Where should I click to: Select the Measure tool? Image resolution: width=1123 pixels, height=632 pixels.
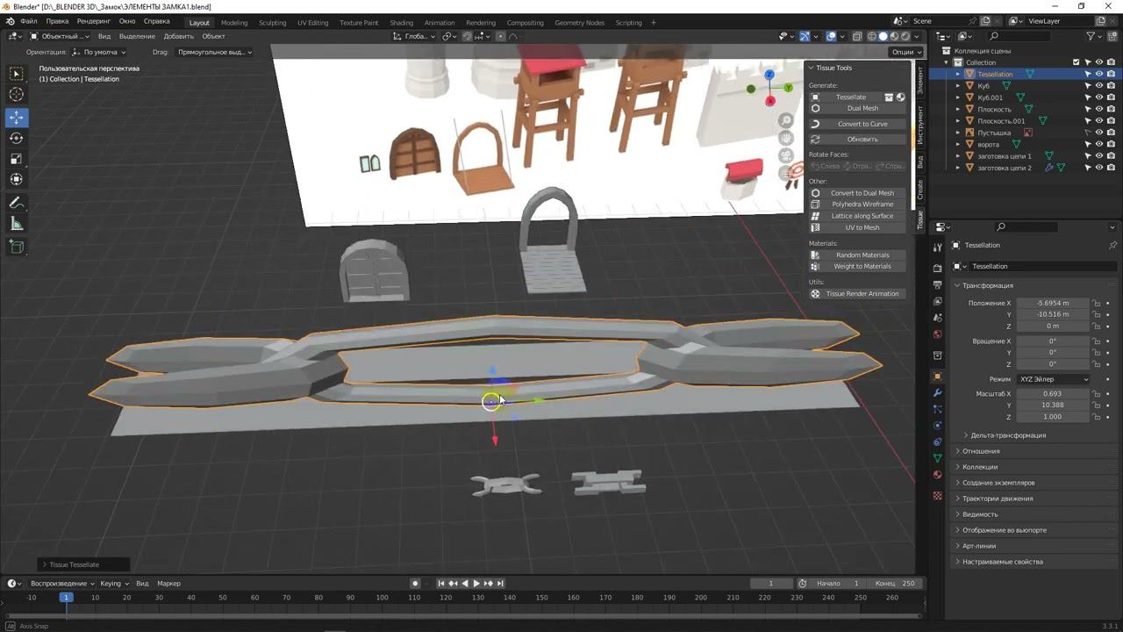(x=17, y=224)
